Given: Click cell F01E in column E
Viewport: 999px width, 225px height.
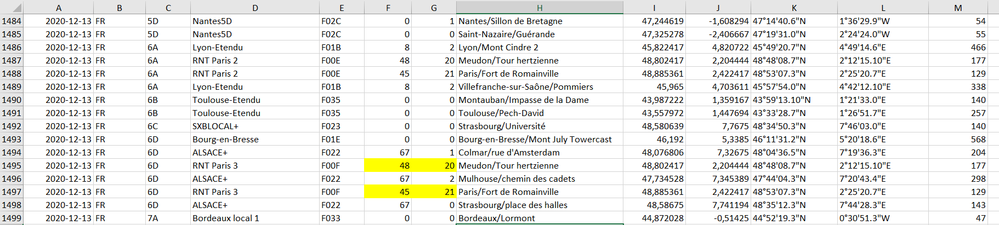Looking at the screenshot, I should click(x=342, y=139).
